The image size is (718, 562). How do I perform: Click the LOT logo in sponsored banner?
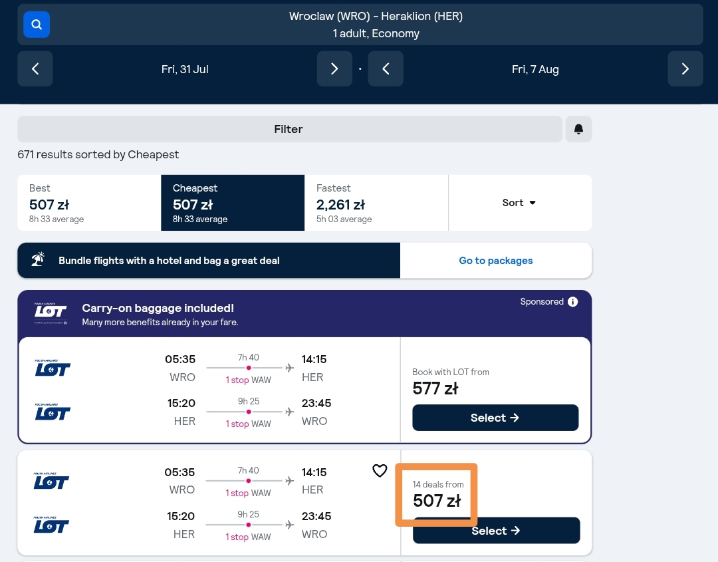click(x=51, y=313)
